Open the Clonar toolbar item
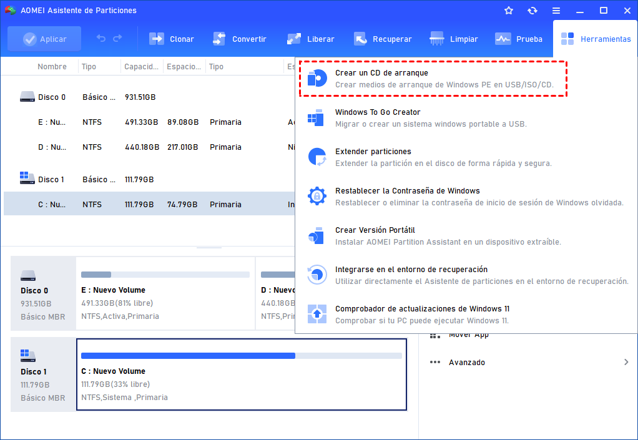Screen dimensions: 638x440 pos(172,39)
